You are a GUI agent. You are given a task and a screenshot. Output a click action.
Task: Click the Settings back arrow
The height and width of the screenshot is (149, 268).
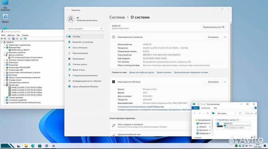tap(68, 10)
